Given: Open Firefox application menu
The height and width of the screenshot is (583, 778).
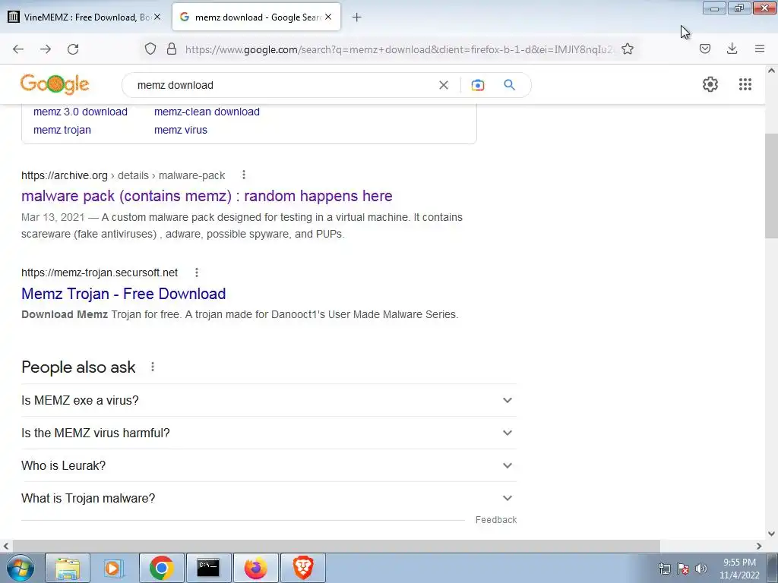Looking at the screenshot, I should click(x=760, y=49).
